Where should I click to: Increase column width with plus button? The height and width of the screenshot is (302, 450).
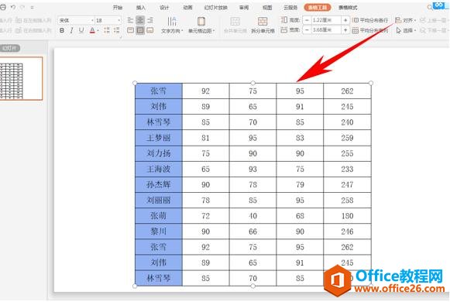click(x=345, y=30)
